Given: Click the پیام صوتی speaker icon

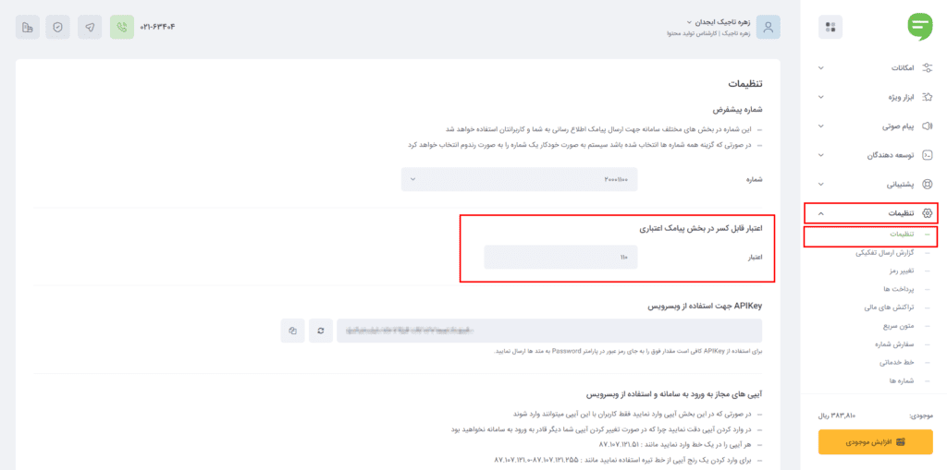Looking at the screenshot, I should pyautogui.click(x=928, y=126).
